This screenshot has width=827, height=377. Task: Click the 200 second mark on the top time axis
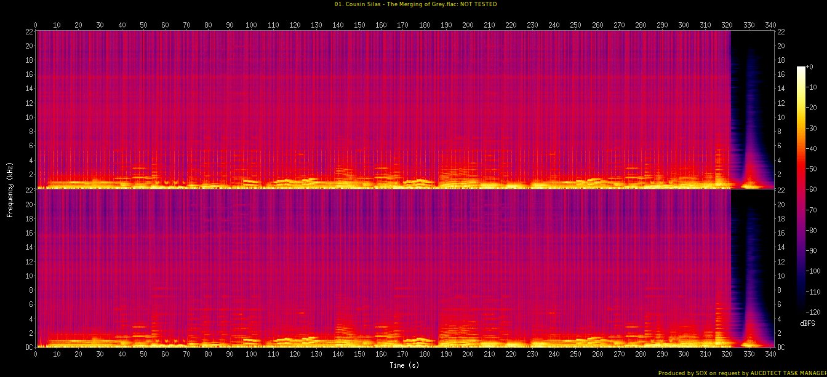(468, 25)
